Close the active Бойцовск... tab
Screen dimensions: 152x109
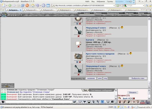coord(21,10)
